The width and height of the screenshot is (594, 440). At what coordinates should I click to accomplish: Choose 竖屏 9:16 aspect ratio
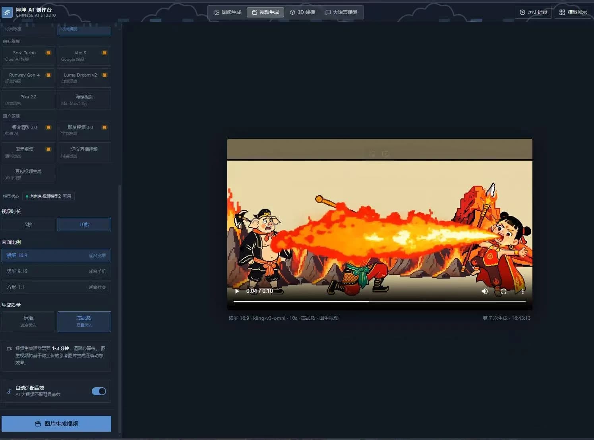point(56,271)
